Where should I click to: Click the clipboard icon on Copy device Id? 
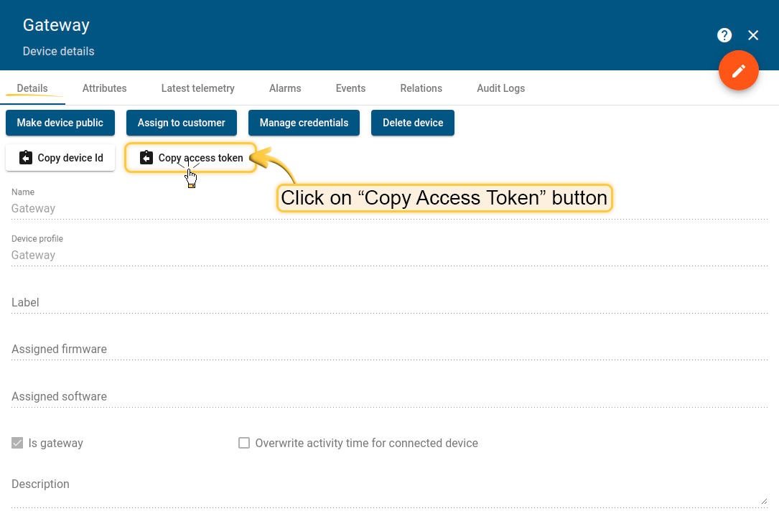pos(26,158)
